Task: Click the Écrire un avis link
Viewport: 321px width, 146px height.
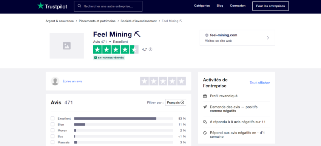Action: pyautogui.click(x=73, y=81)
